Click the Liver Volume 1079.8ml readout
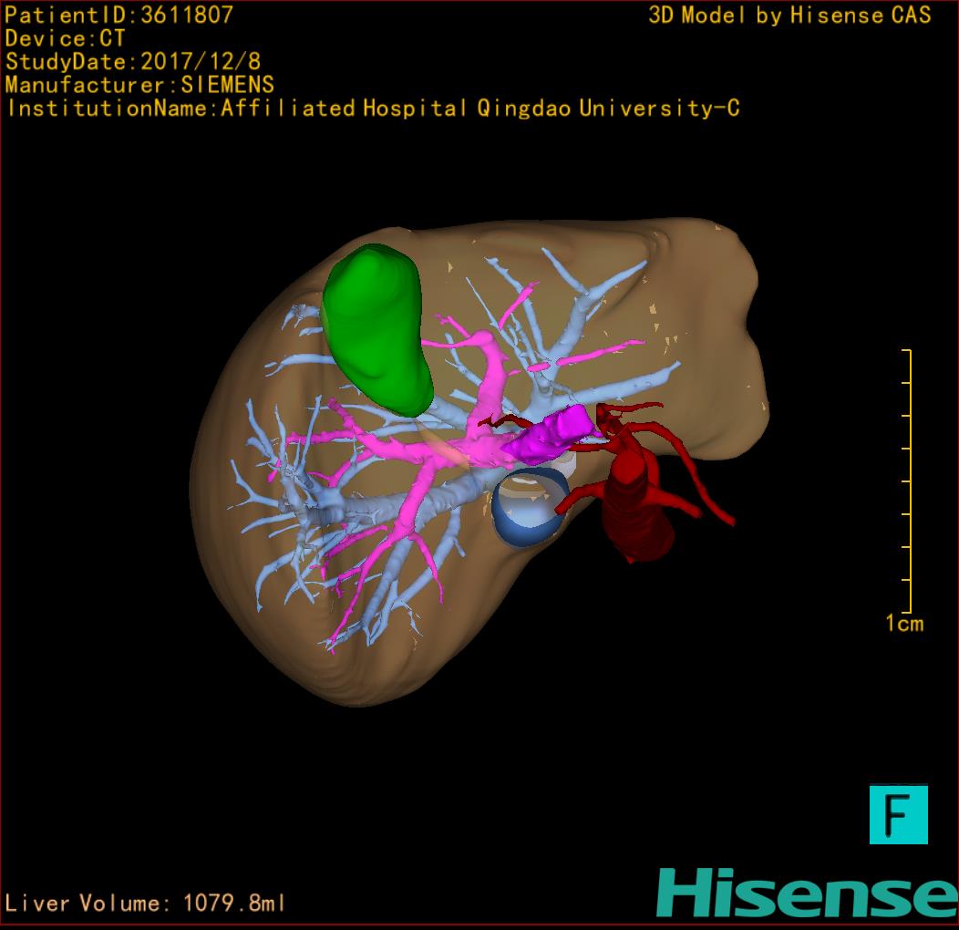959x930 pixels. point(146,904)
